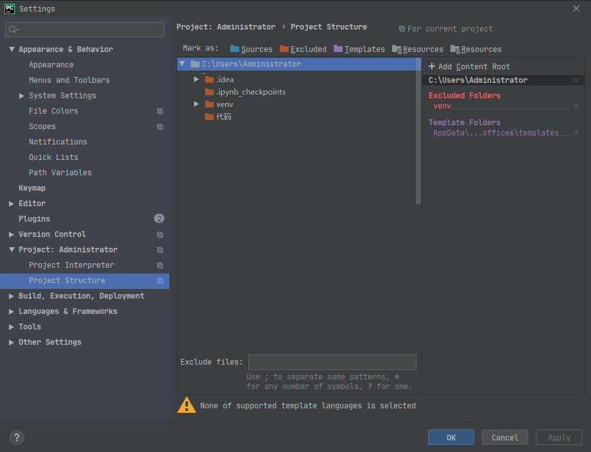Screen dimensions: 591x452
Task: Open the Project Interpreter settings page
Action: pos(72,265)
